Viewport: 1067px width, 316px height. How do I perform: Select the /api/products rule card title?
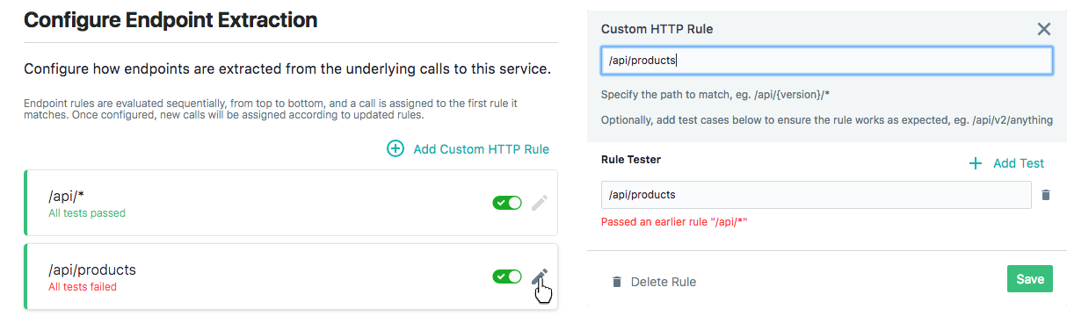click(x=92, y=269)
